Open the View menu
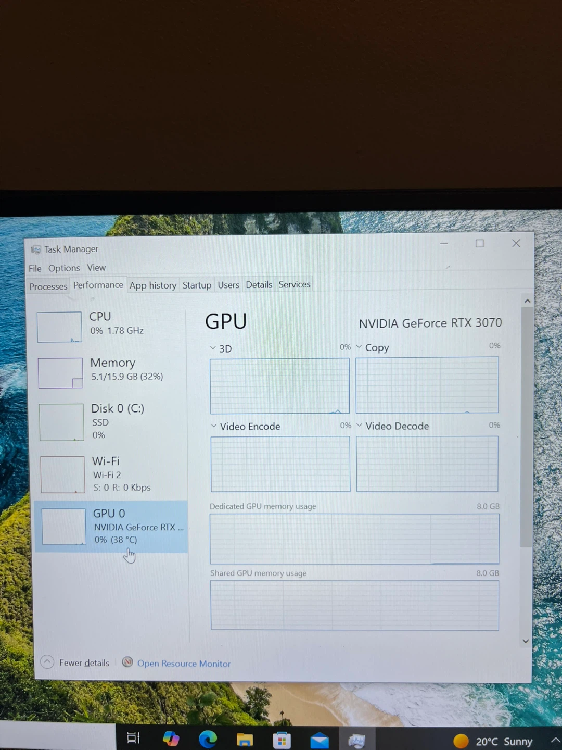This screenshot has height=750, width=562. 96,268
